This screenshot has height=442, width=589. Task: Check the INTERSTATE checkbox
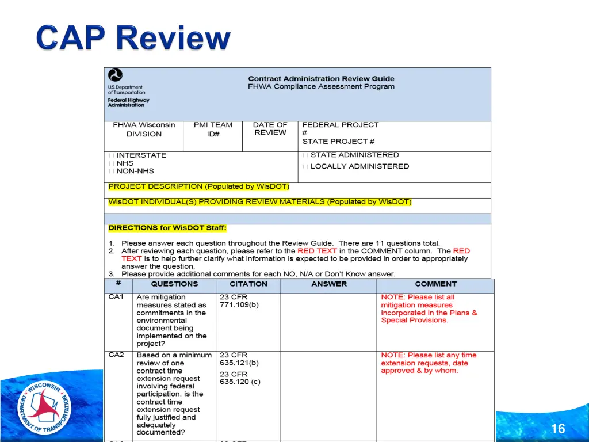112,155
